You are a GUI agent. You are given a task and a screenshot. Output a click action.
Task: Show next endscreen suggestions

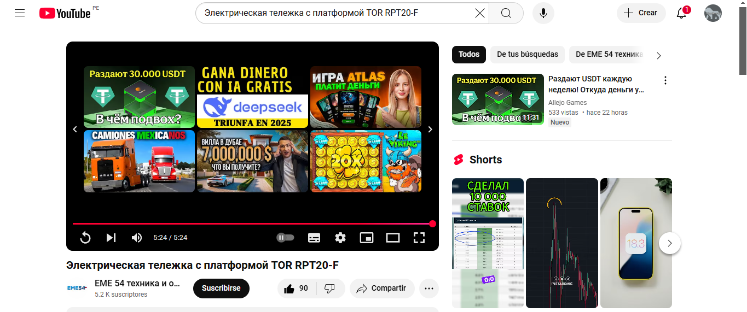[x=430, y=129]
